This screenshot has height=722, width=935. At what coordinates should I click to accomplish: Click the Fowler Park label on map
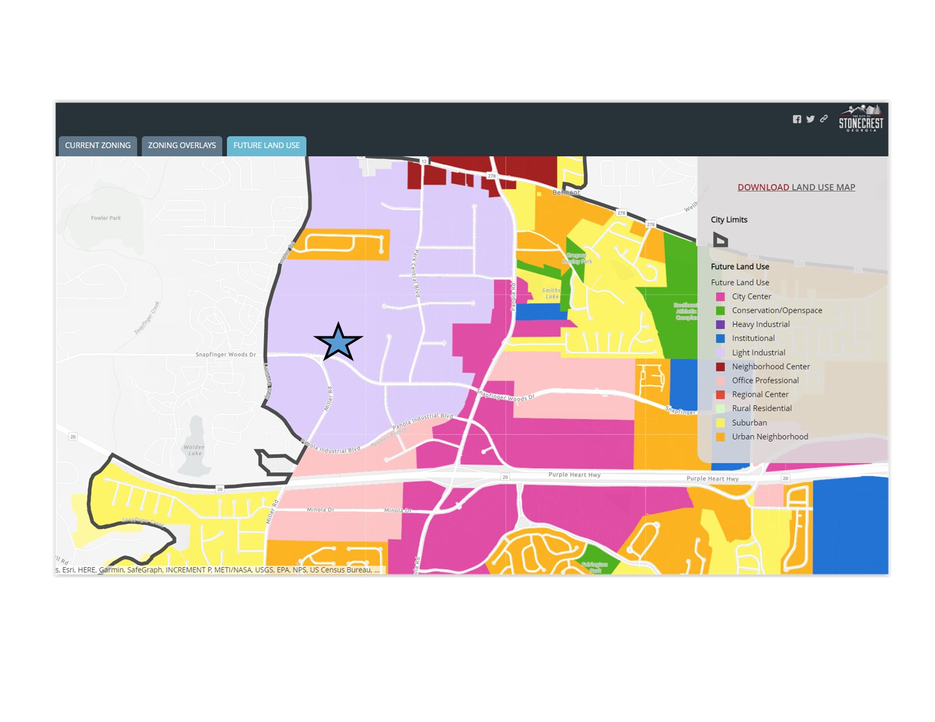tap(106, 218)
